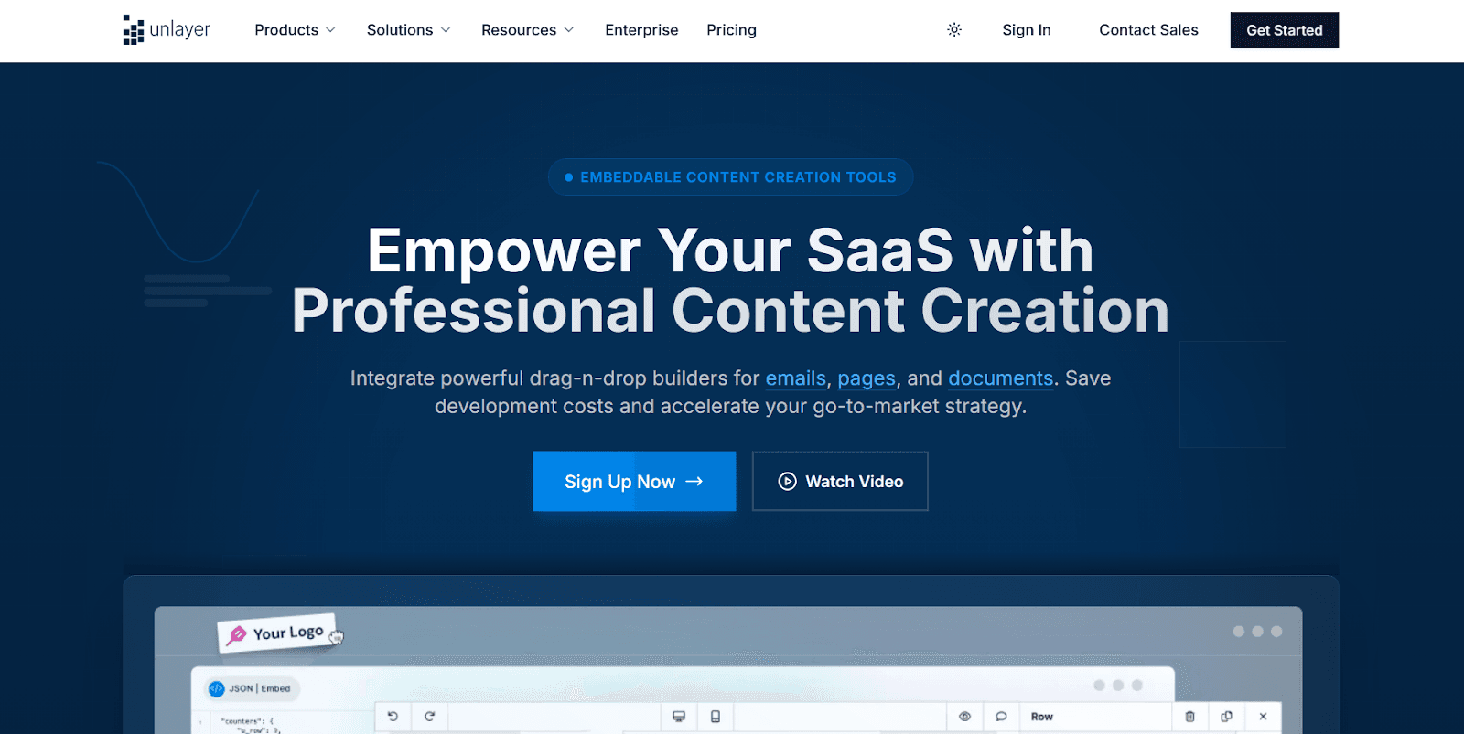Click the comment bubble icon
This screenshot has width=1464, height=734.
(1001, 717)
